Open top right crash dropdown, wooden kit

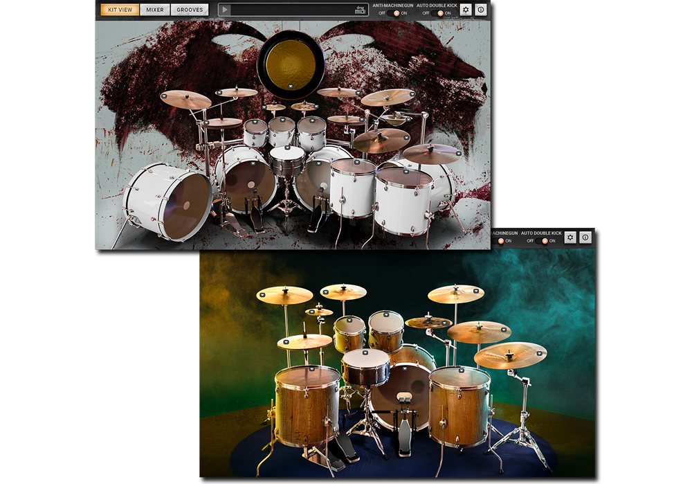[x=476, y=291]
